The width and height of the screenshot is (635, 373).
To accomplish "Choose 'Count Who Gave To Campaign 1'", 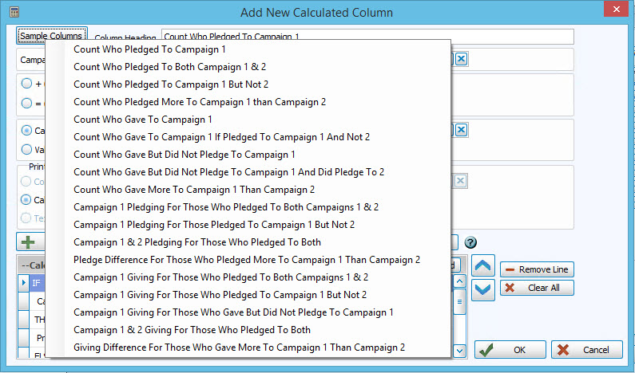I will pyautogui.click(x=142, y=120).
